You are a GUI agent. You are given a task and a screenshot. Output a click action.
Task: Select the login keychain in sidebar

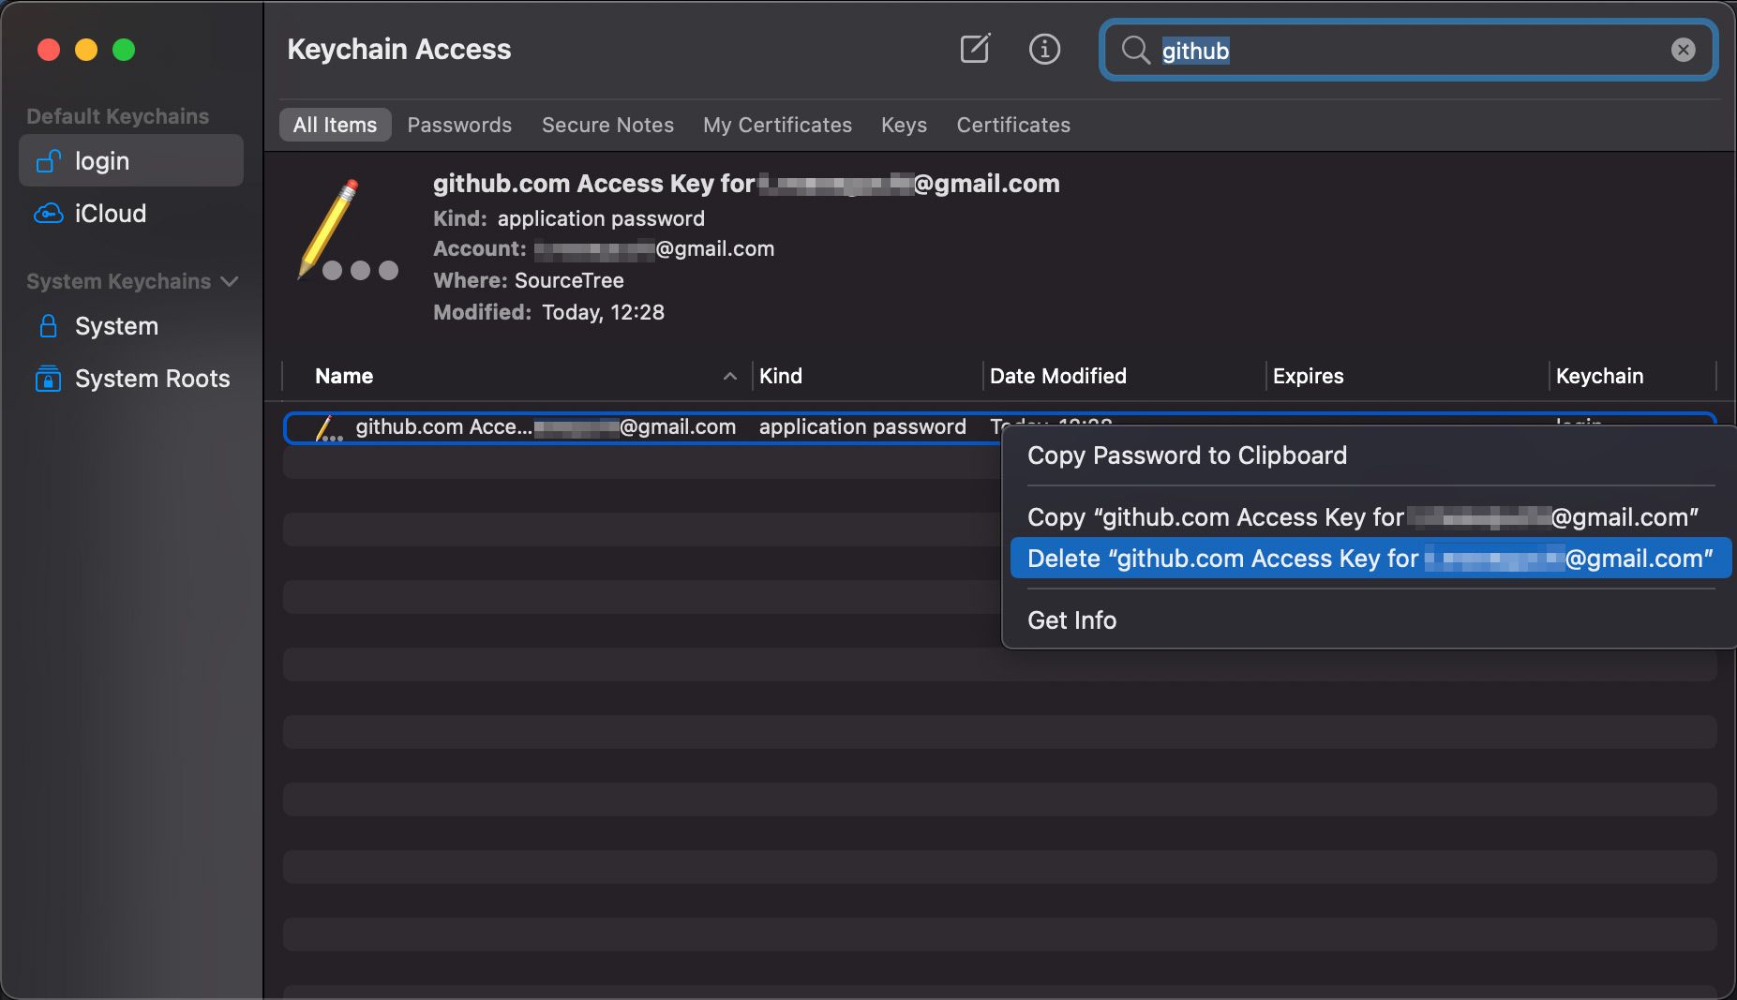(131, 160)
